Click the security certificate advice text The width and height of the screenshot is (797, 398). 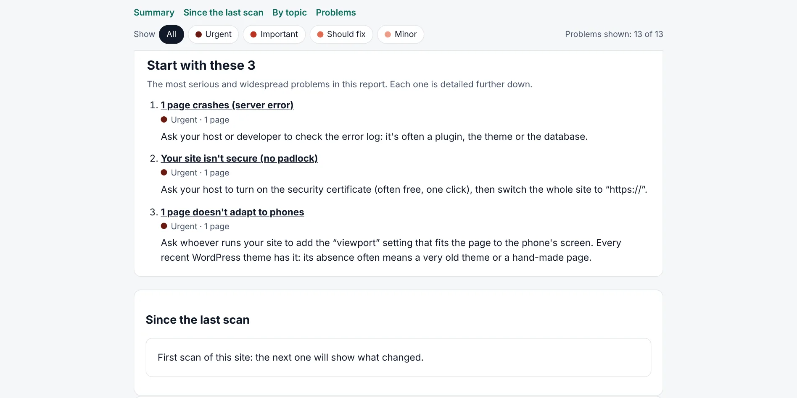[404, 189]
